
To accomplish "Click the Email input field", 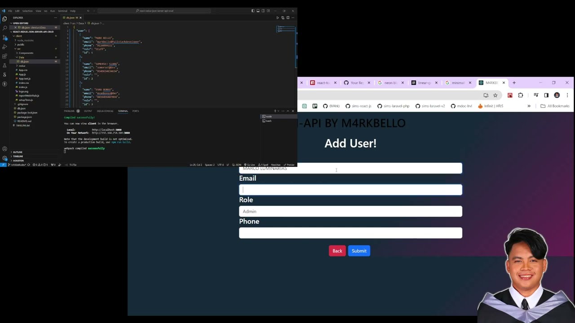I will click(350, 190).
